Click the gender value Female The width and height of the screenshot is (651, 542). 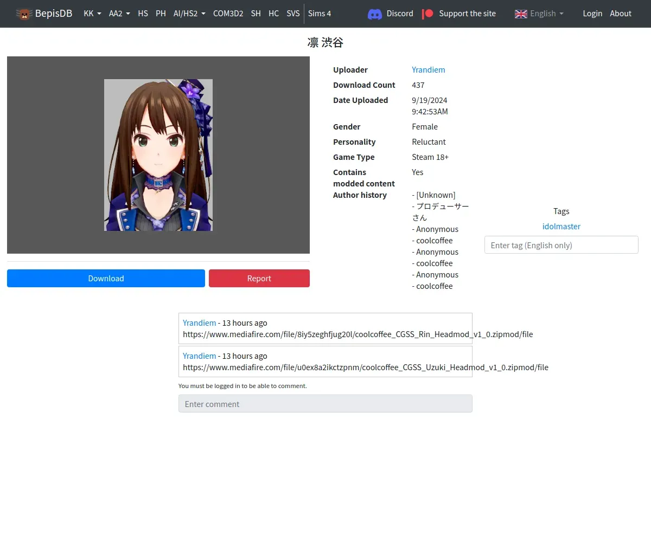point(425,127)
